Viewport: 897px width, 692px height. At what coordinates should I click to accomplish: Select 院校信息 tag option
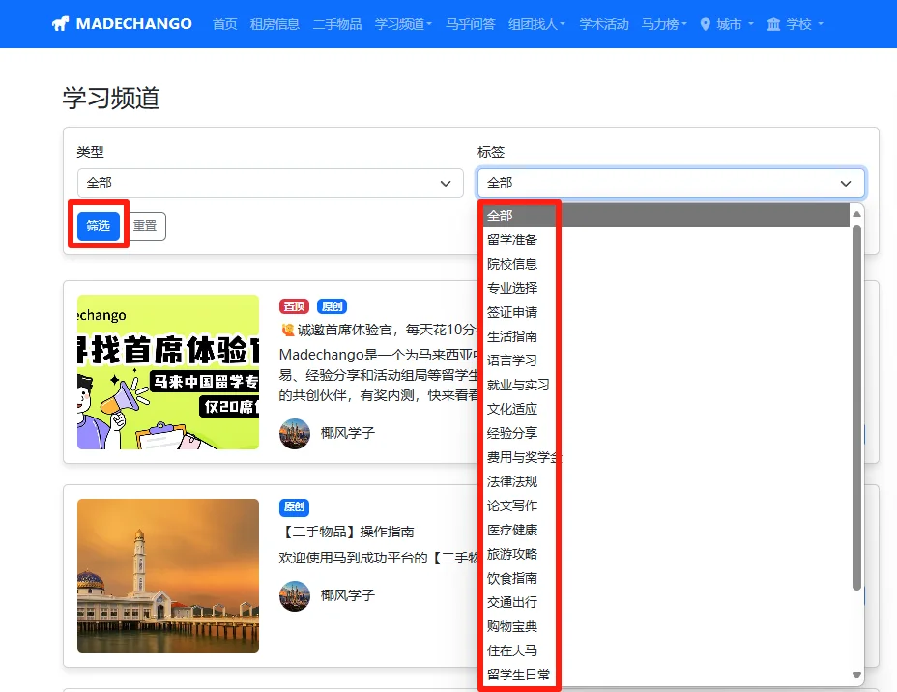(x=666, y=264)
